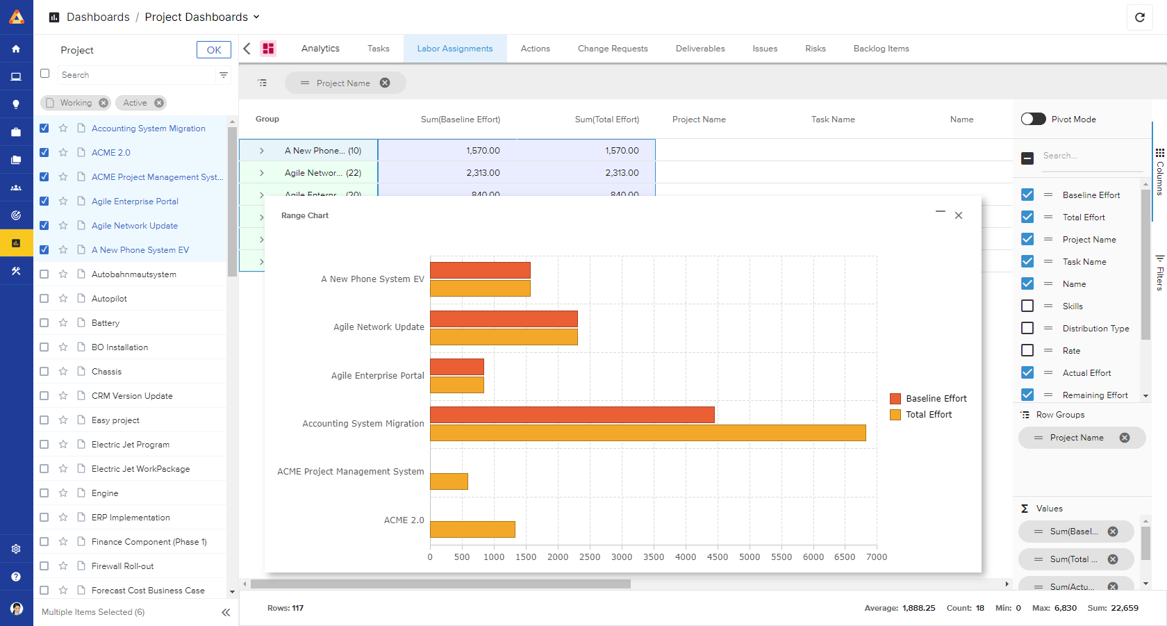The height and width of the screenshot is (626, 1167).
Task: Uncheck the Baseline Effort column
Action: (x=1027, y=195)
